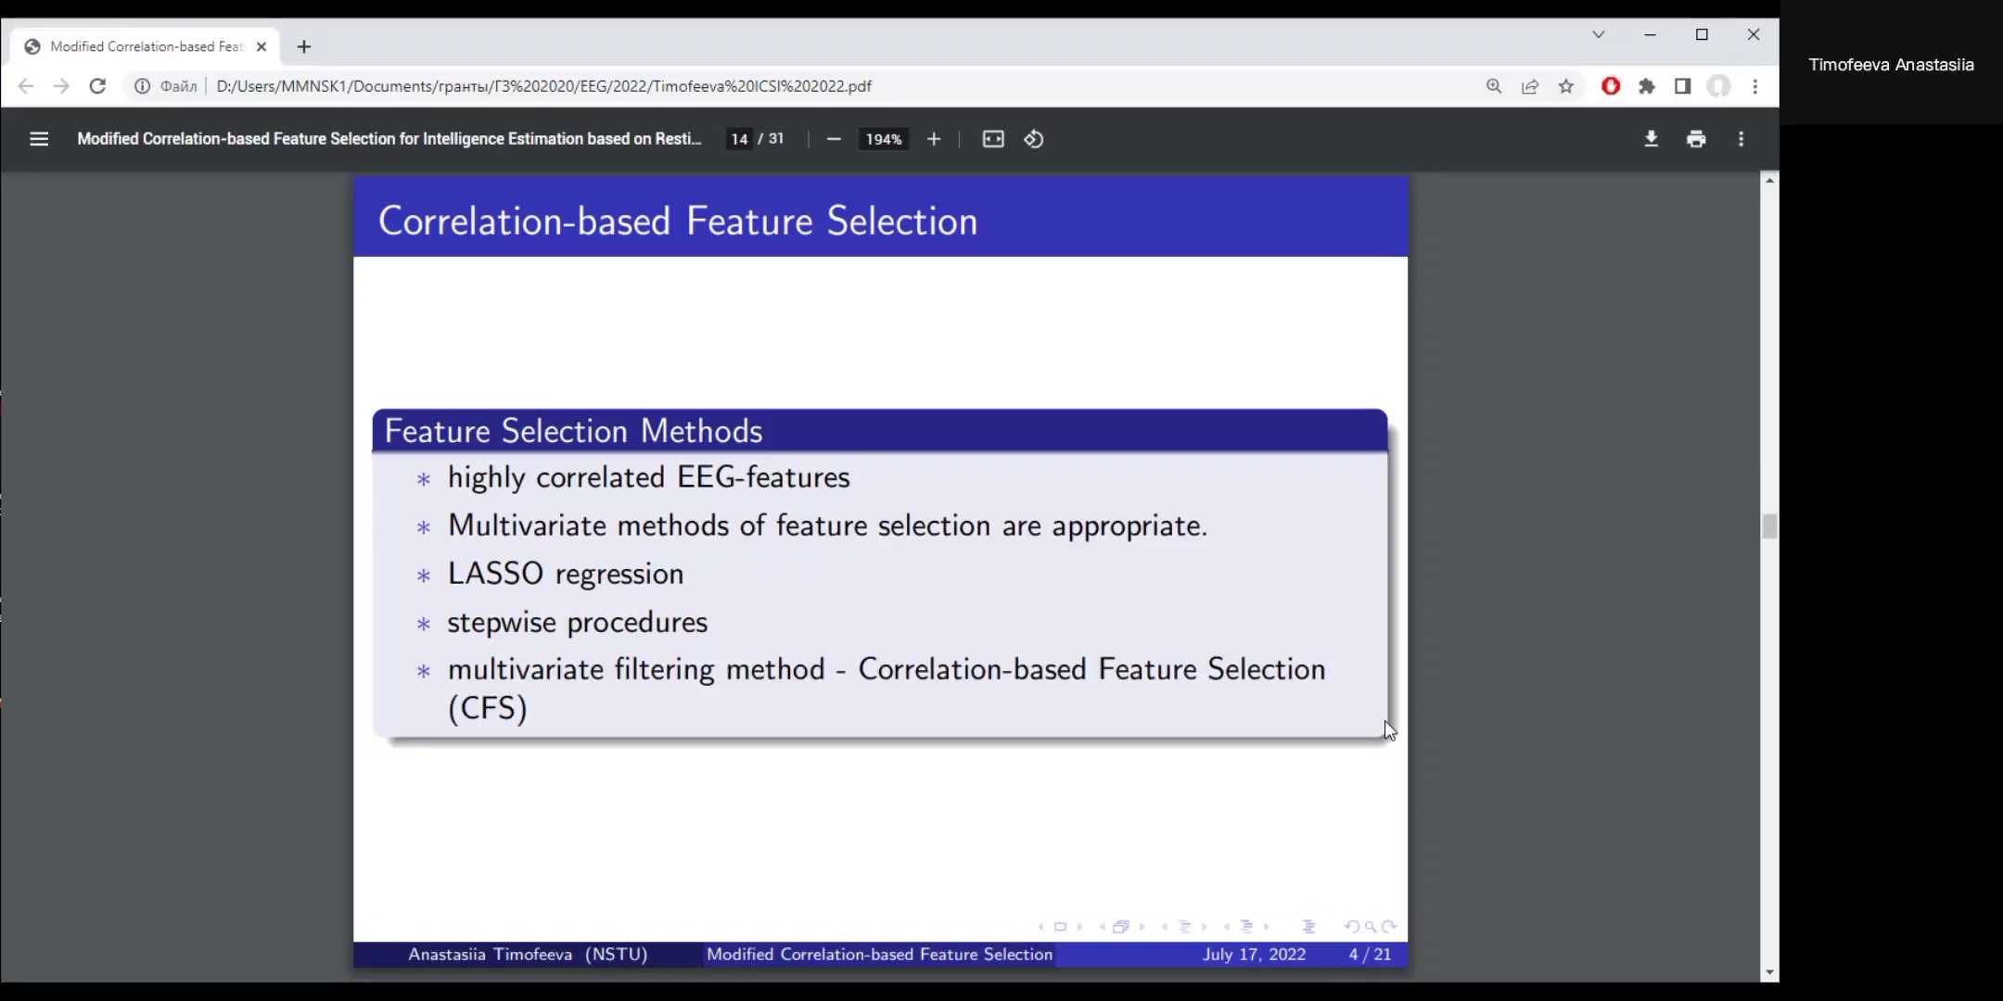Open the Chrome three-dot menu
The height and width of the screenshot is (1001, 2003).
click(1755, 86)
